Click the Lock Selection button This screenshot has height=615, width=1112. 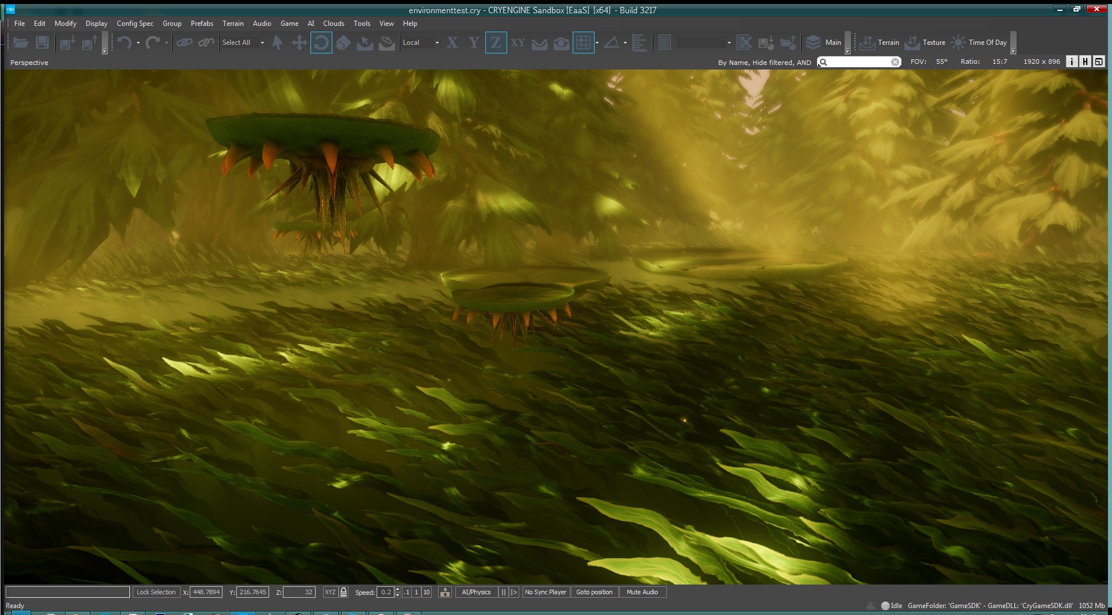(x=156, y=592)
